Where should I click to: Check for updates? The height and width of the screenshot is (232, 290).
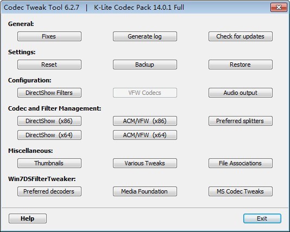241,36
